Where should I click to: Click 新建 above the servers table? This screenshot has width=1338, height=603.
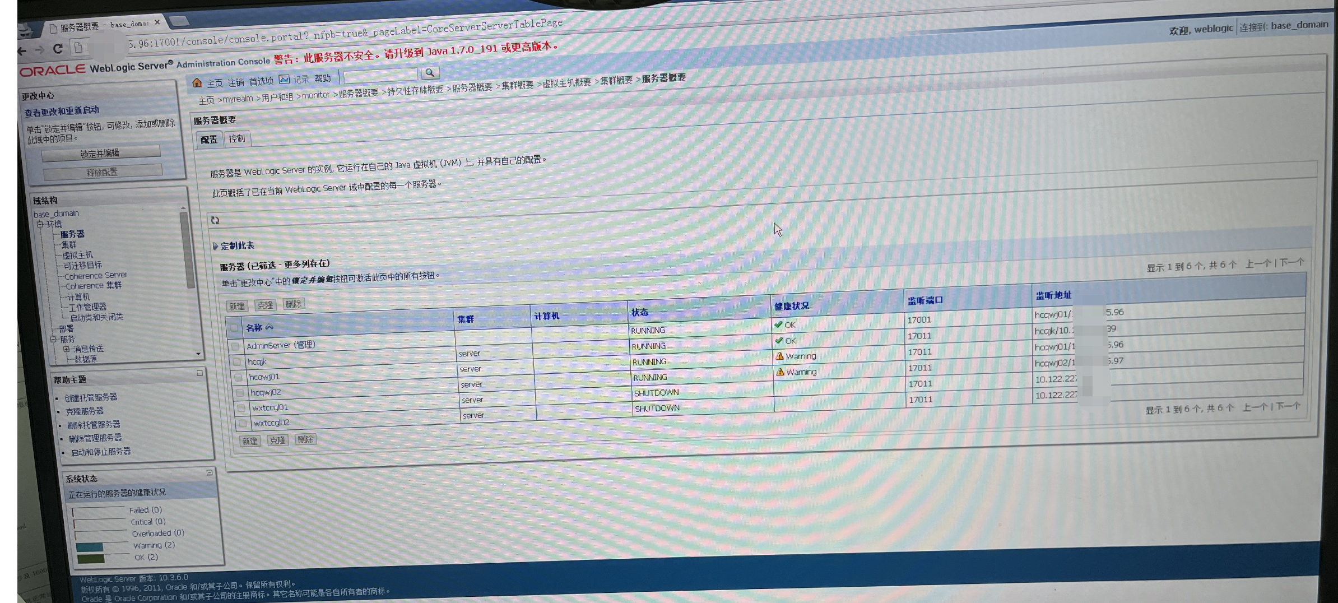click(237, 306)
